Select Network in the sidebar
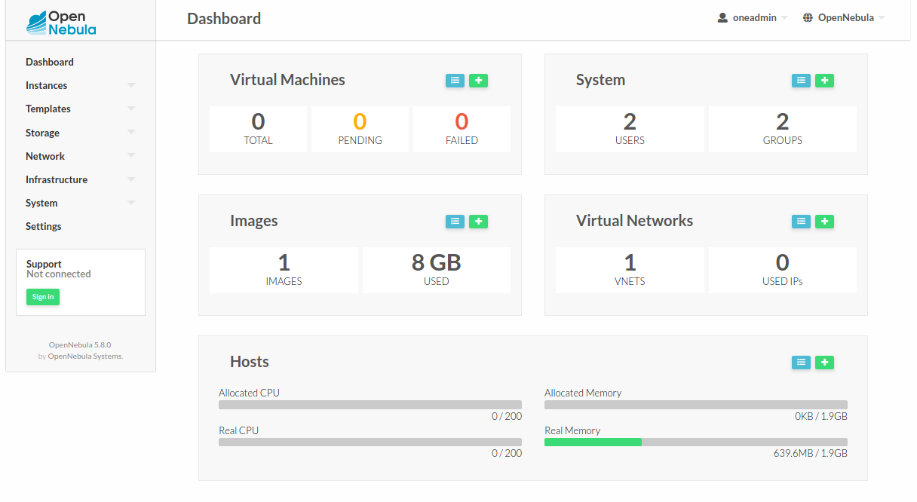Image resolution: width=917 pixels, height=502 pixels. (45, 156)
